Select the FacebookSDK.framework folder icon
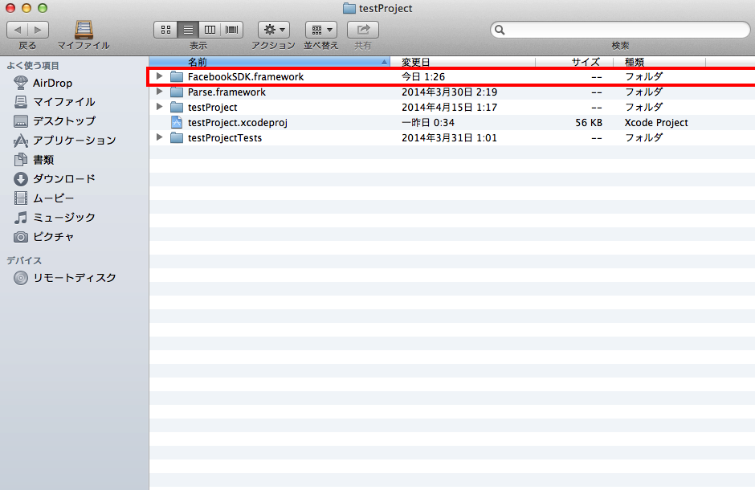The height and width of the screenshot is (490, 755). point(177,76)
